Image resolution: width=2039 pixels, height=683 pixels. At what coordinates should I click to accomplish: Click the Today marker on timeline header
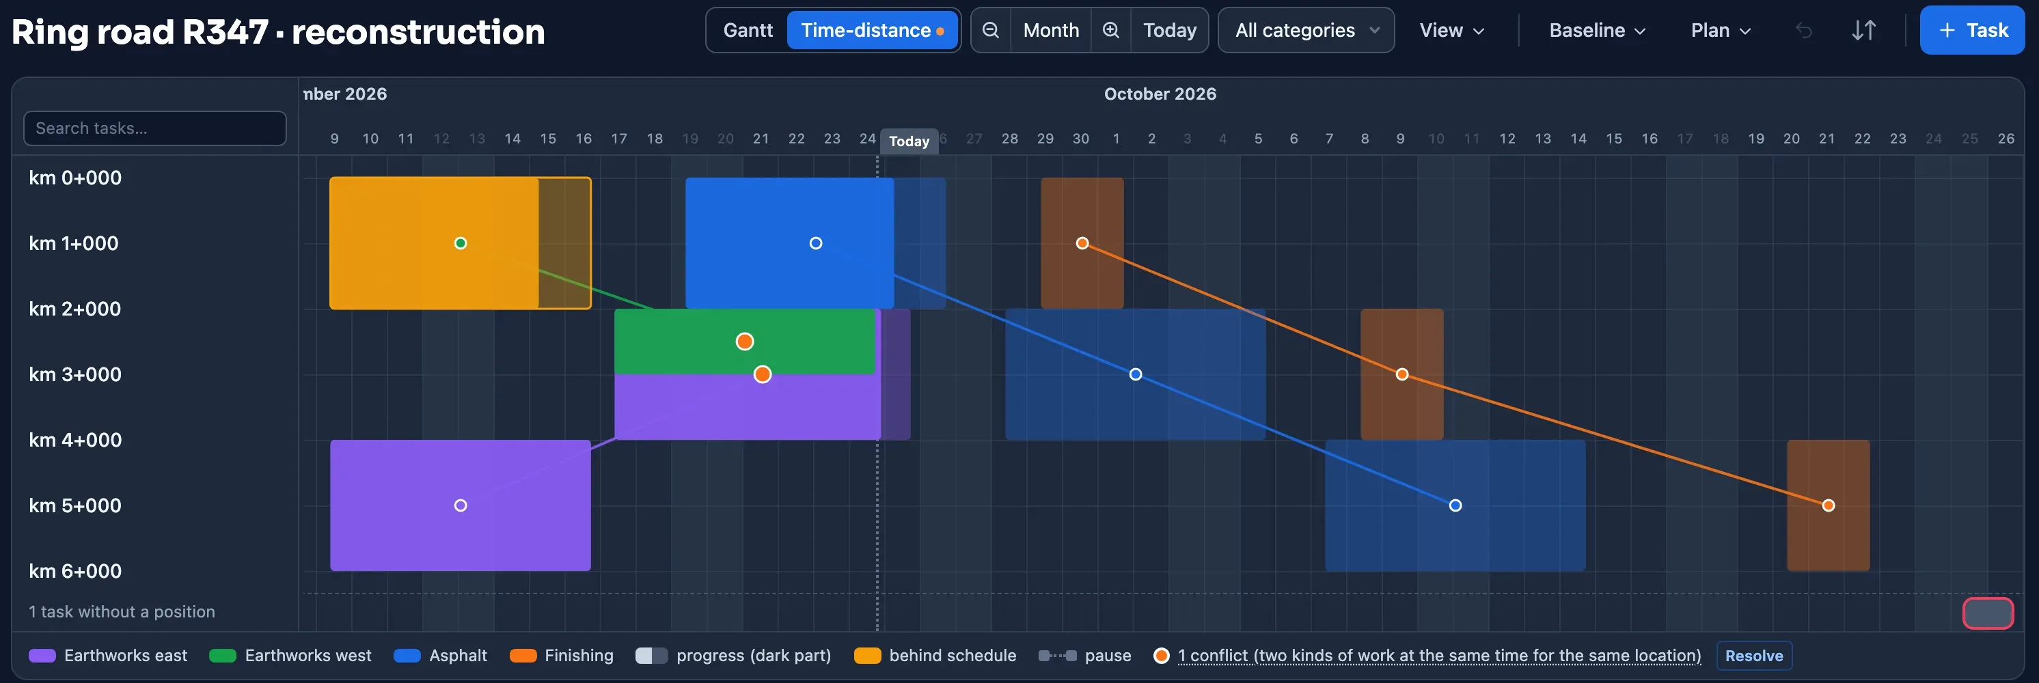tap(909, 141)
